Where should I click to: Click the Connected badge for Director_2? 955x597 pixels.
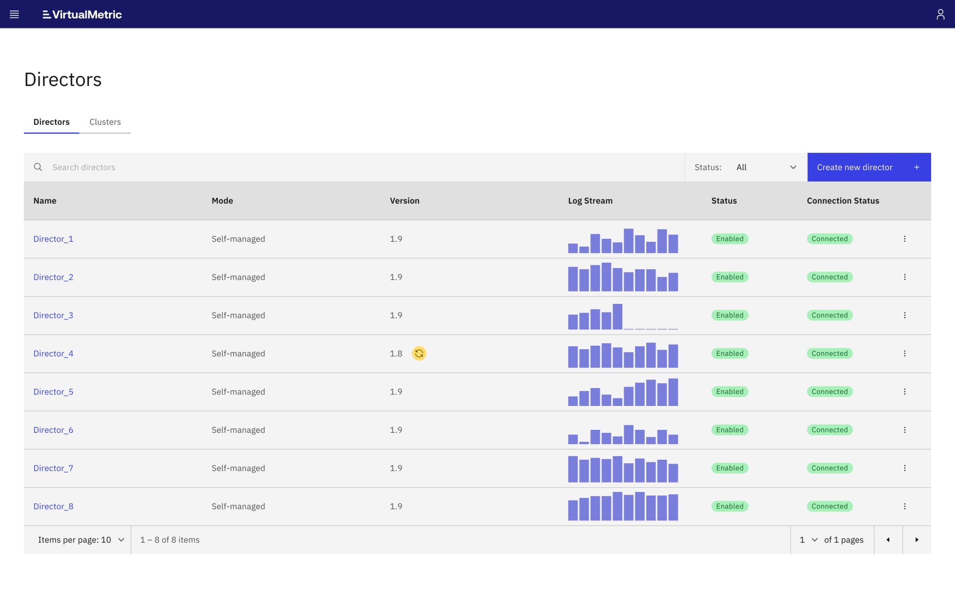click(830, 277)
